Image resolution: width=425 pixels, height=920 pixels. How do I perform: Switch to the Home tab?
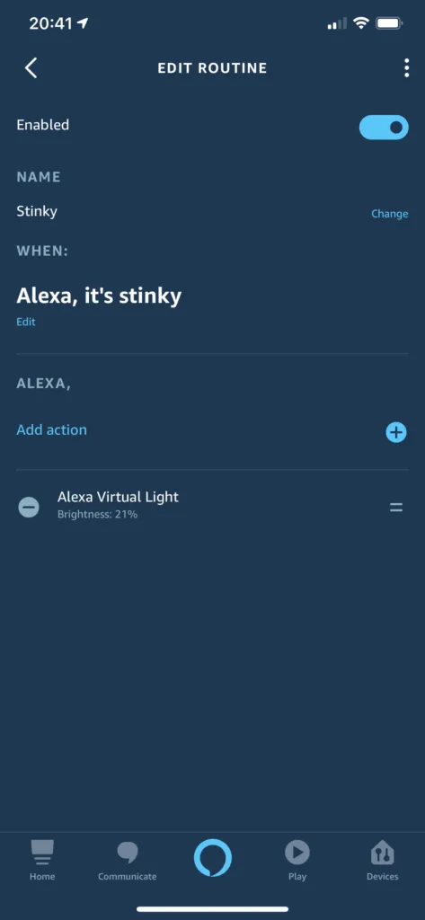coord(42,860)
